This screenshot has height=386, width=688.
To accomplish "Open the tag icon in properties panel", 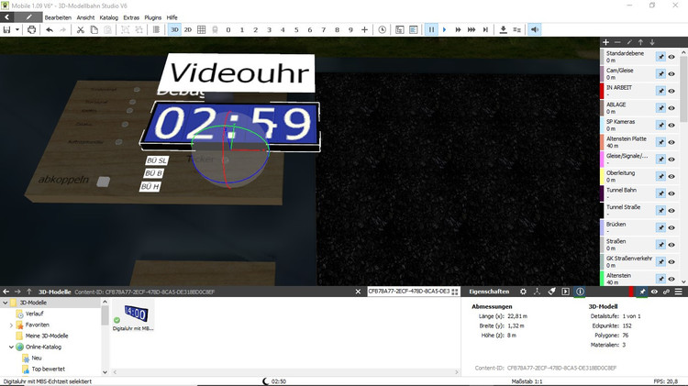I will (x=551, y=292).
